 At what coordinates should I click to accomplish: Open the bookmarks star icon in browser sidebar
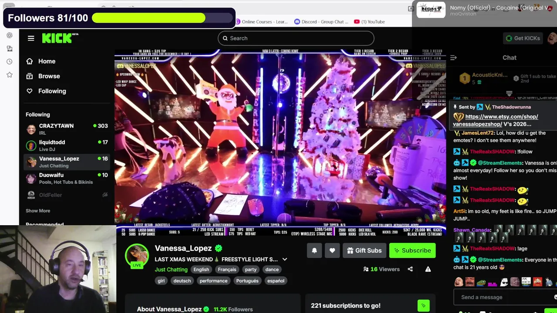10,75
